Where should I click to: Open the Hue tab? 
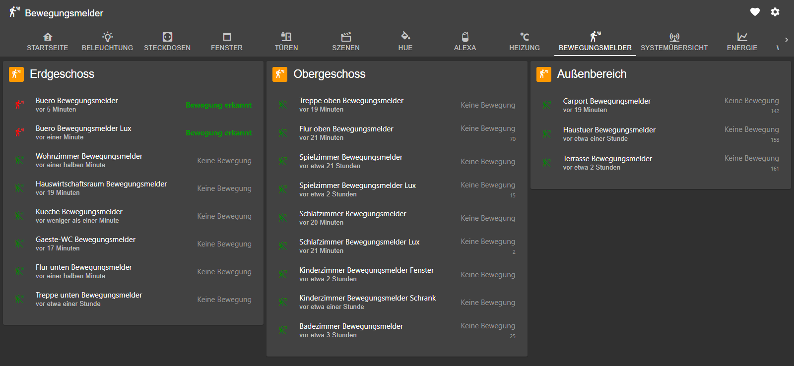coord(405,42)
